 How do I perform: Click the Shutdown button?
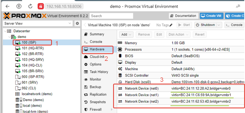coord(205,25)
